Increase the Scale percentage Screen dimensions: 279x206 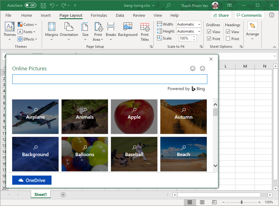pos(194,37)
